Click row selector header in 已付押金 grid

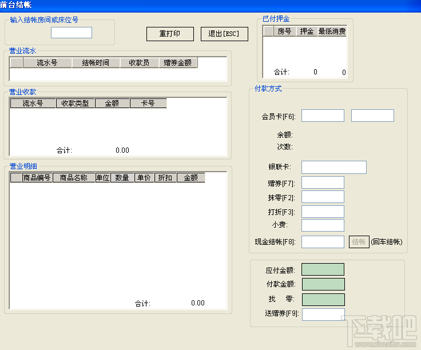pyautogui.click(x=268, y=31)
